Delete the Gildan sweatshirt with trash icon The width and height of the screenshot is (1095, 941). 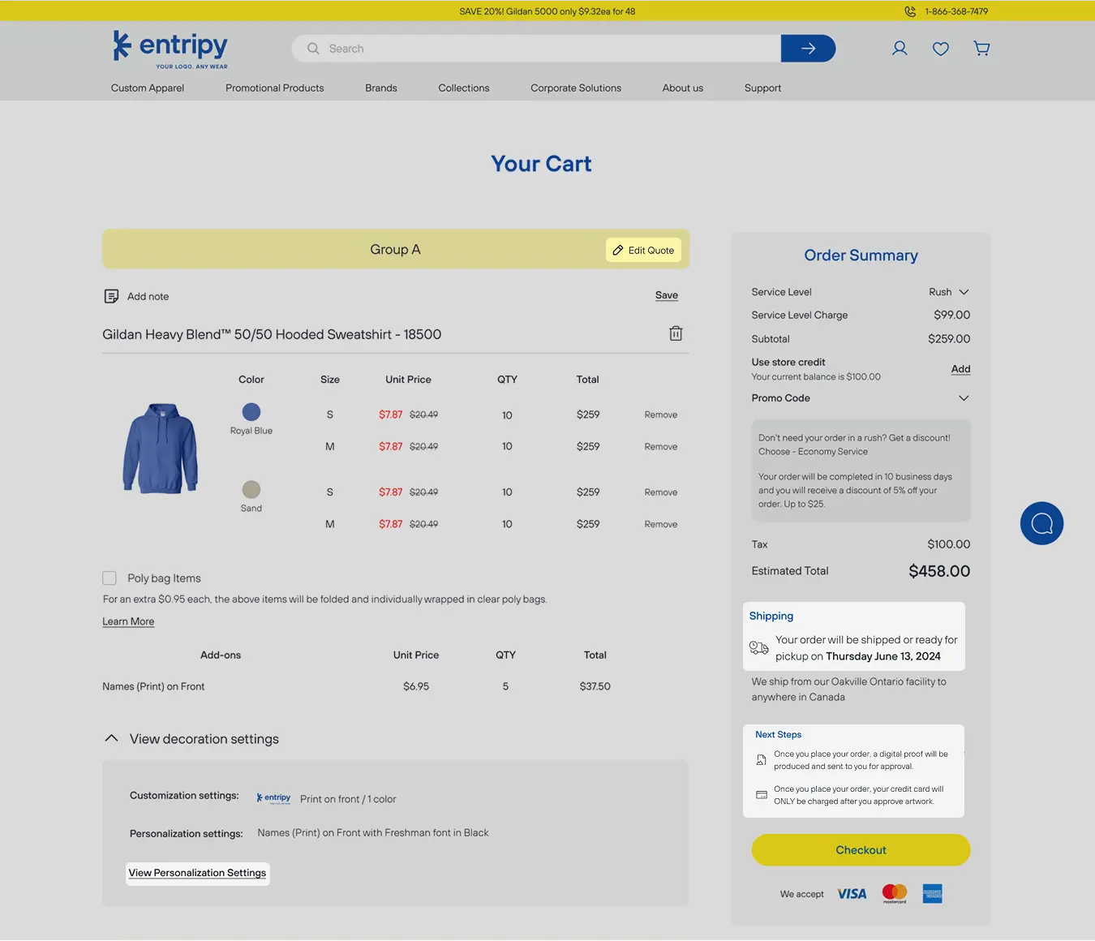[x=676, y=333]
